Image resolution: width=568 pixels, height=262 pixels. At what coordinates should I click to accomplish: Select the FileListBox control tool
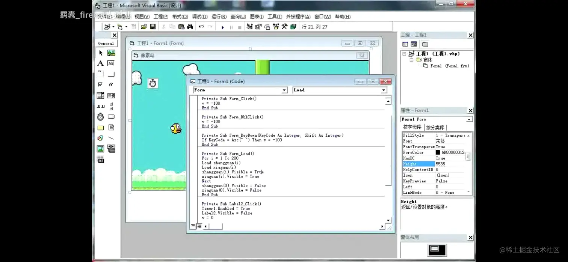[111, 128]
